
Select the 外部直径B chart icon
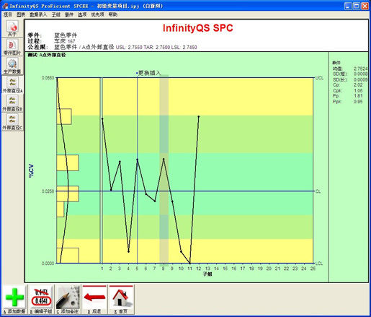(x=12, y=103)
